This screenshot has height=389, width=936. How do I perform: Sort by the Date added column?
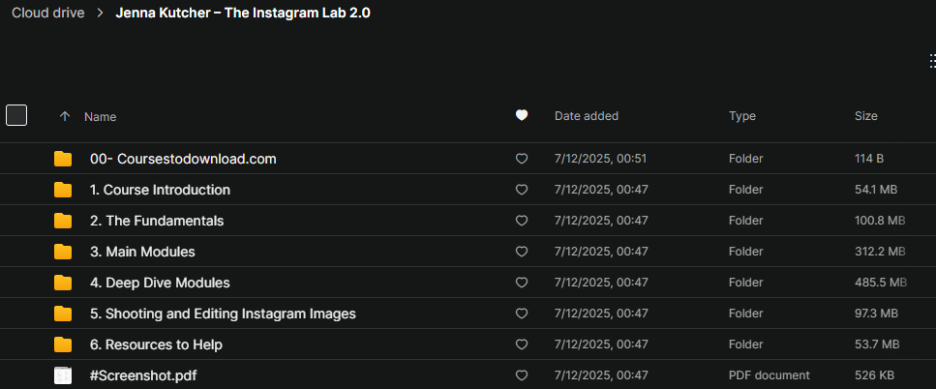tap(587, 116)
